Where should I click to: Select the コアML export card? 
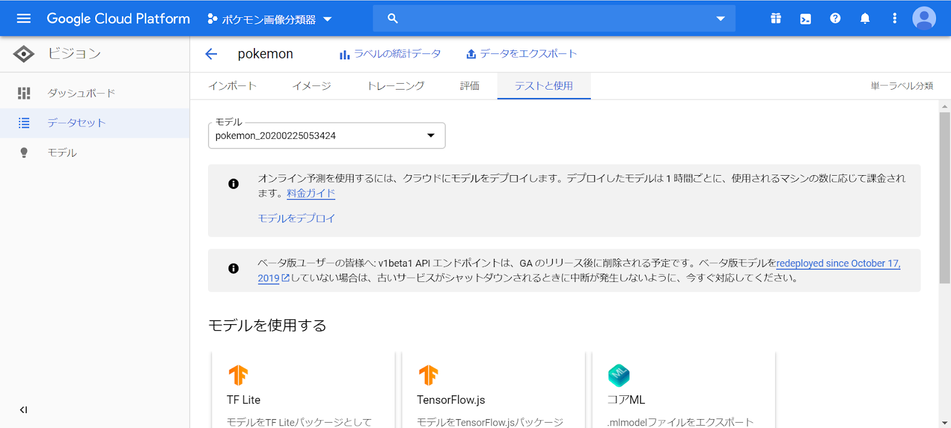684,389
